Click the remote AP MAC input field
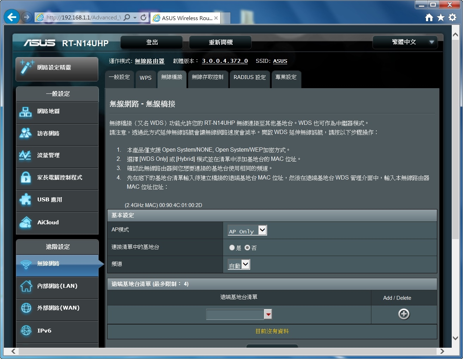The height and width of the screenshot is (359, 463). (x=235, y=314)
